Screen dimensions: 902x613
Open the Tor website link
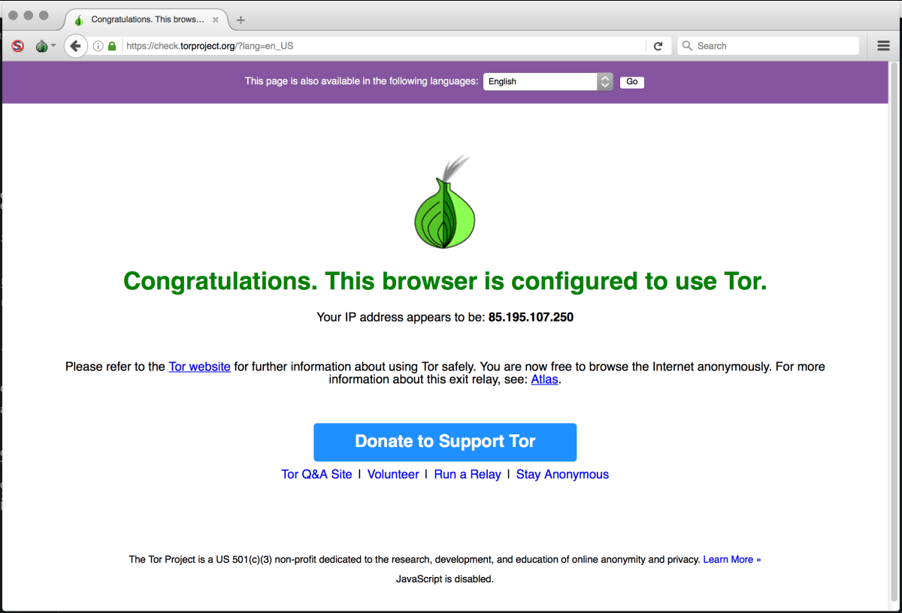point(199,367)
